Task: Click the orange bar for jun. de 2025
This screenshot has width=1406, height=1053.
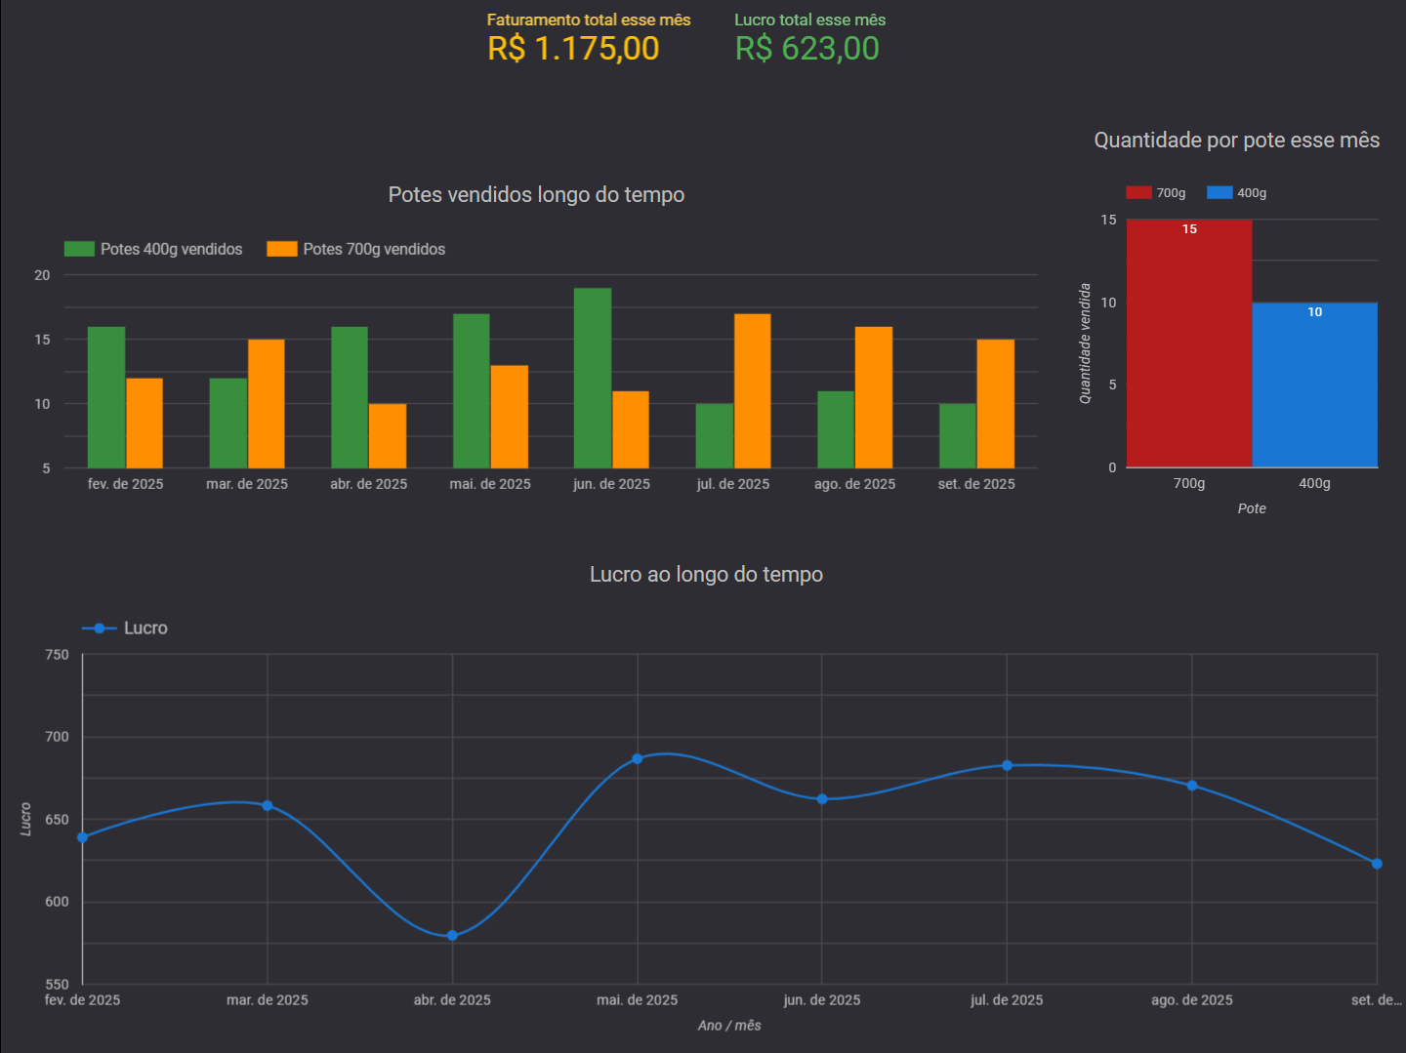Action: (x=631, y=429)
